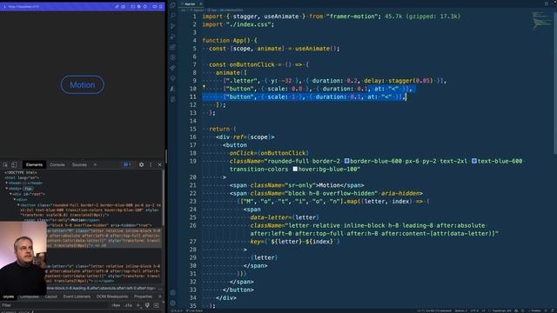Viewport: 557px width, 313px height.
Task: Click stagger(0.05) on line 9
Action: click(x=411, y=81)
